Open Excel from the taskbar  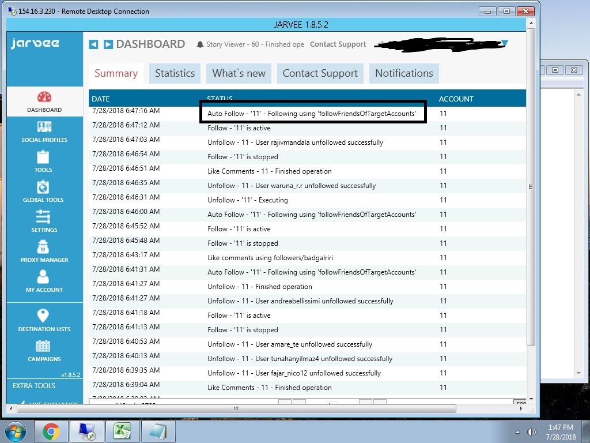122,431
